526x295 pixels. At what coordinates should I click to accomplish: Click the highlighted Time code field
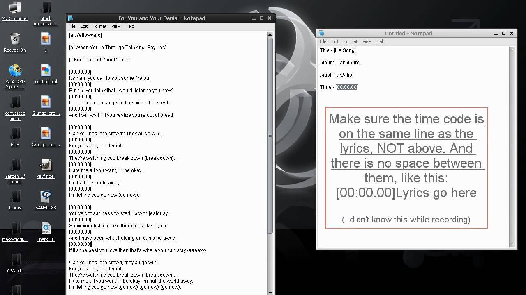click(346, 87)
